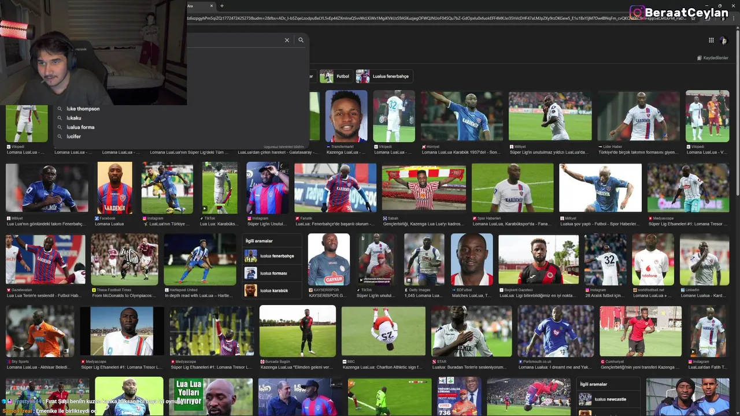The width and height of the screenshot is (740, 416).
Task: Open the Transfermarkt Kazenga LuaLua portrait thumbnail
Action: [346, 116]
